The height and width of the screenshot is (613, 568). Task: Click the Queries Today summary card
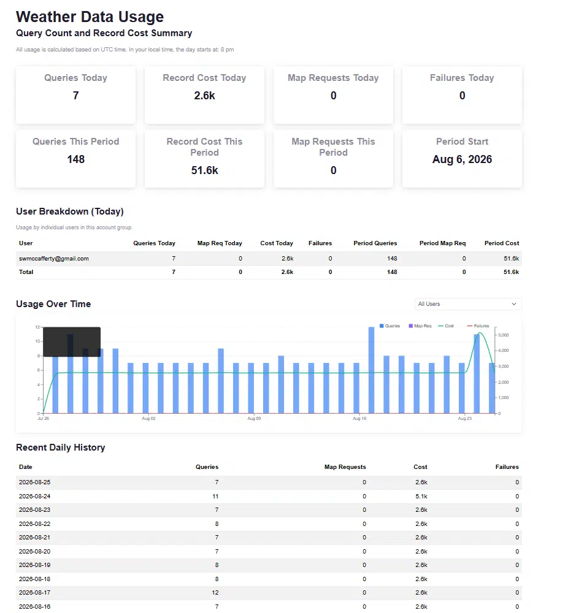point(76,95)
